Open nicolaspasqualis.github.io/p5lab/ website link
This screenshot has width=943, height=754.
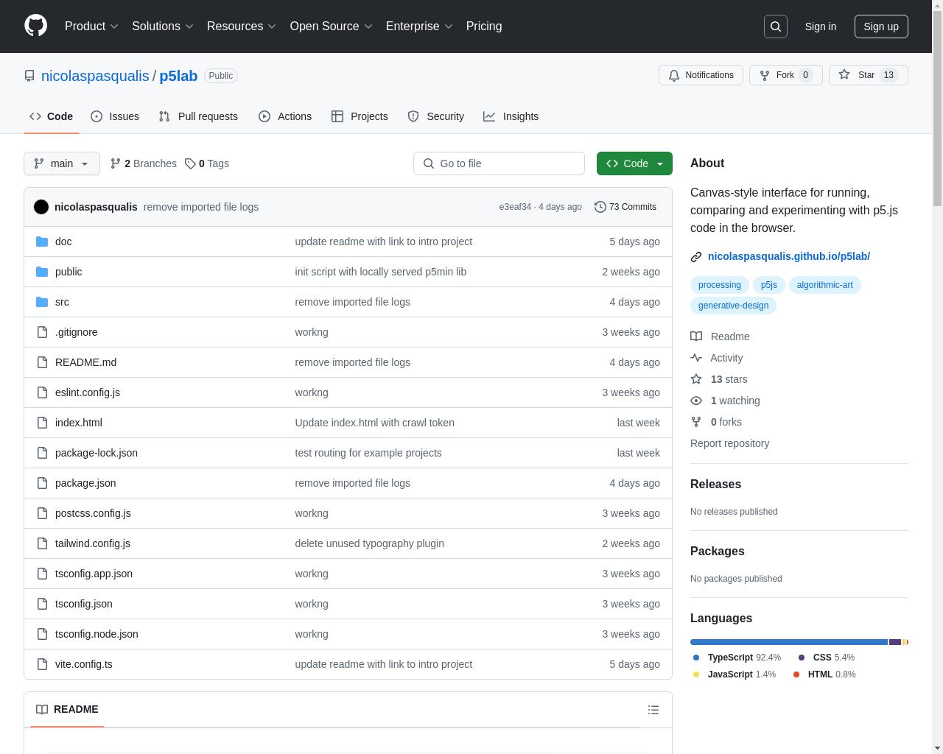(x=789, y=256)
